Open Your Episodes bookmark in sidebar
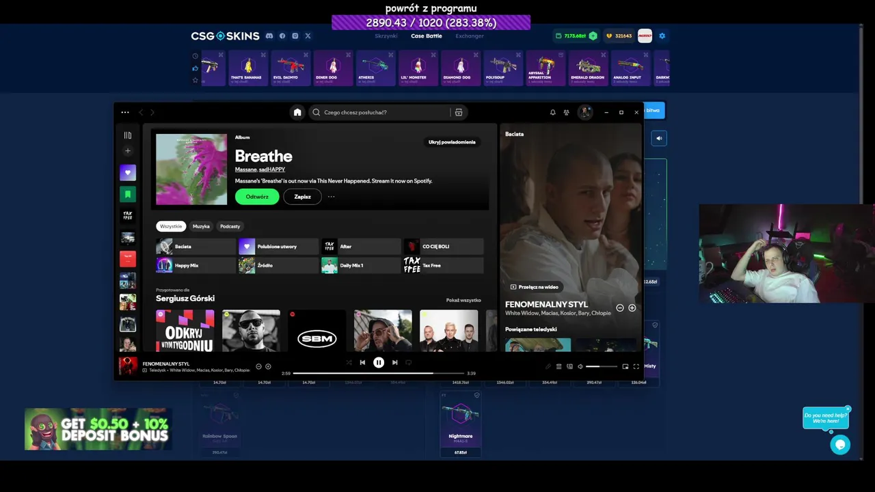Image resolution: width=875 pixels, height=492 pixels. 128,194
